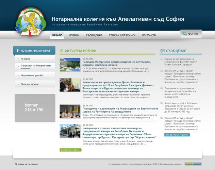This screenshot has width=215, height=170.
Task: Click the date 18.09.2012
Action: tap(88, 105)
